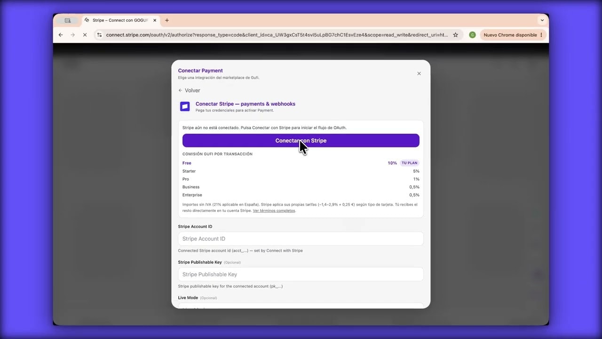Select the Pro plan row label
This screenshot has height=339, width=602.
(x=186, y=179)
